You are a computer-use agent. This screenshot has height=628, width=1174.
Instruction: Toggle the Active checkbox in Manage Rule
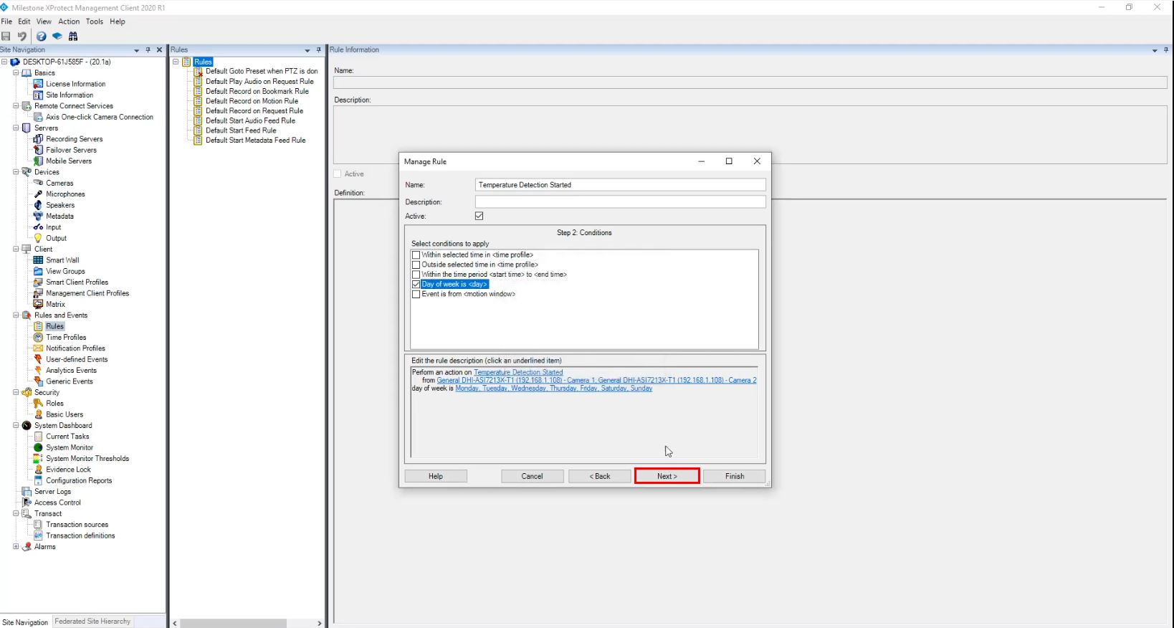479,216
